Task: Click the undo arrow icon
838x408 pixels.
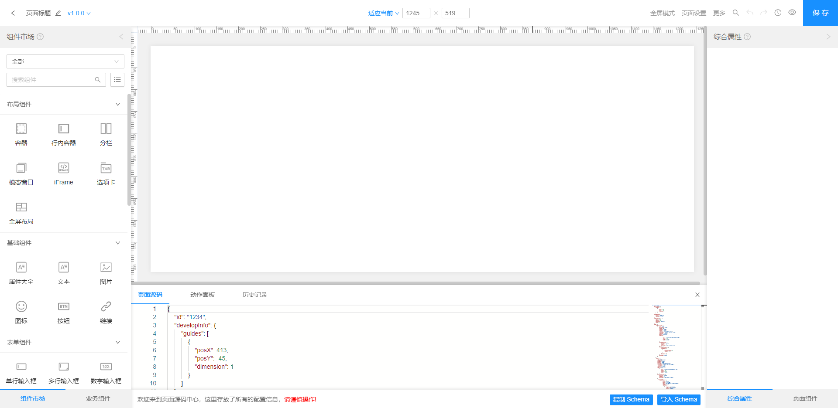Action: 750,13
